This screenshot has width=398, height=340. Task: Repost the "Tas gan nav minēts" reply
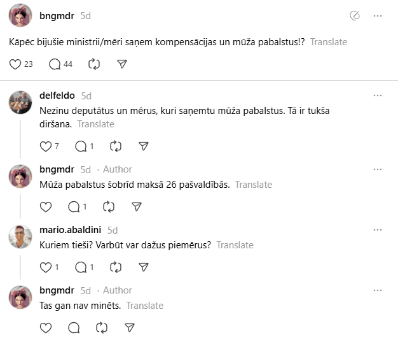pos(102,327)
